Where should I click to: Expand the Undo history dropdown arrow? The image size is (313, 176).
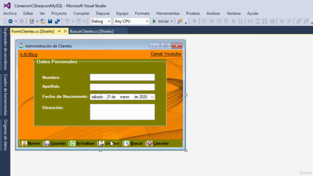[73, 22]
